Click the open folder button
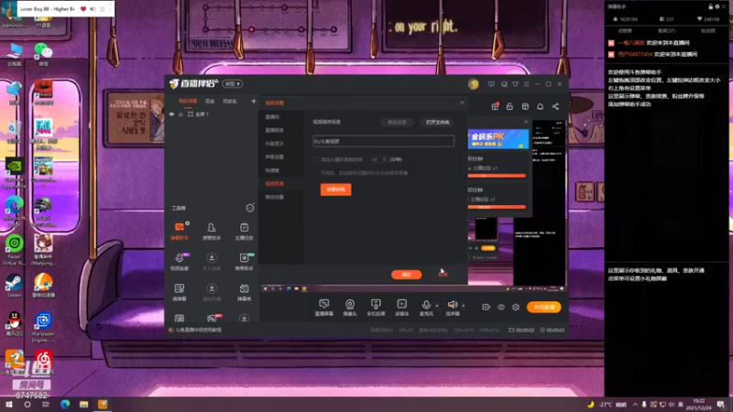The width and height of the screenshot is (733, 412). coord(438,123)
